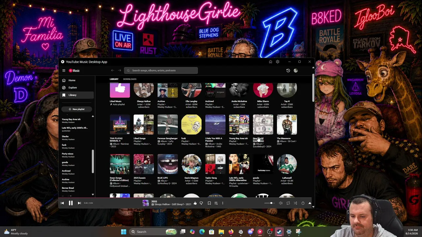Open the add to playlist icon
The width and height of the screenshot is (422, 237).
216,203
